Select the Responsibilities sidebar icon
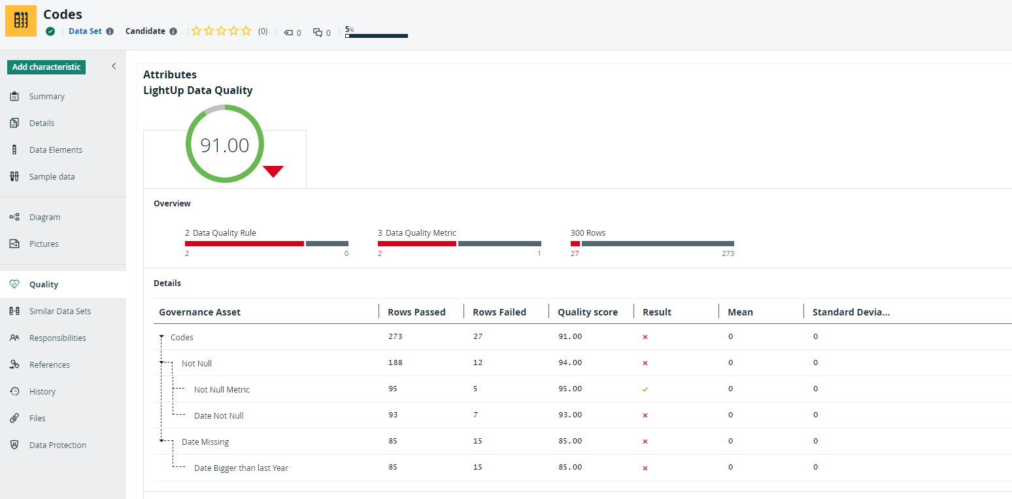Viewport: 1012px width, 499px height. 14,338
